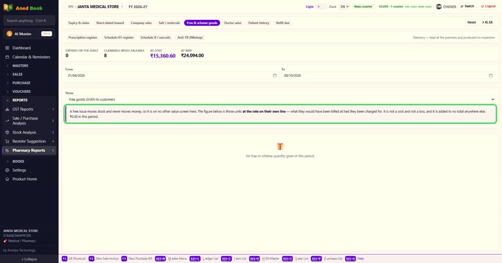Viewport: 502px width, 263px height.
Task: Open Anti-TB (Nikshay) register
Action: (x=190, y=38)
